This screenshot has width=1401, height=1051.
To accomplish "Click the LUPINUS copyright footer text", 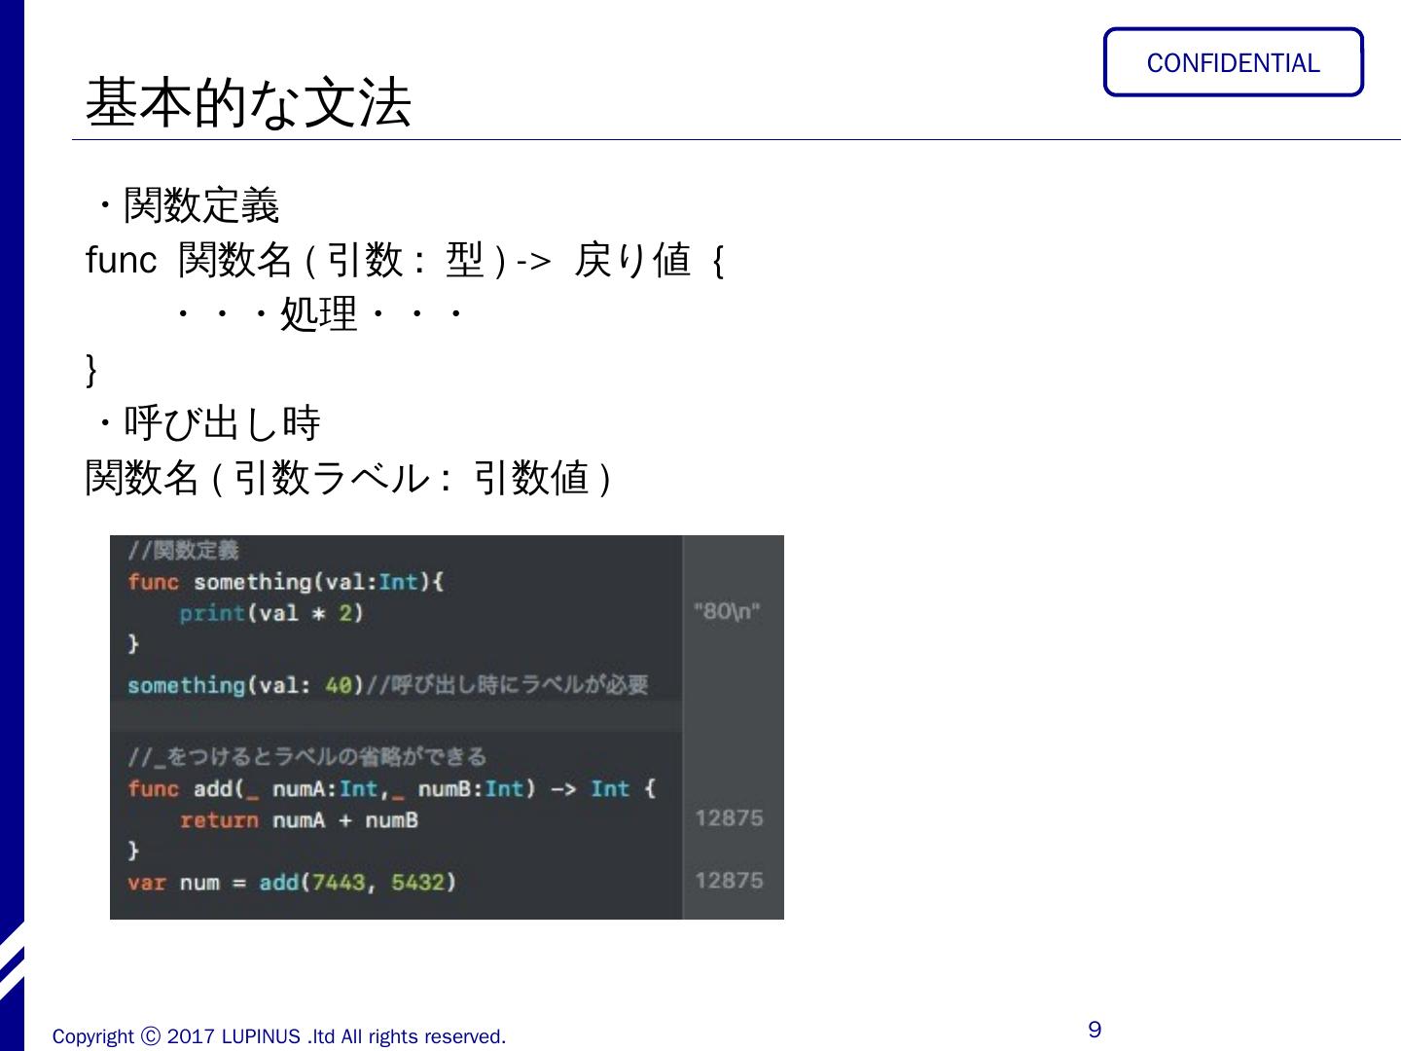I will 279,1036.
